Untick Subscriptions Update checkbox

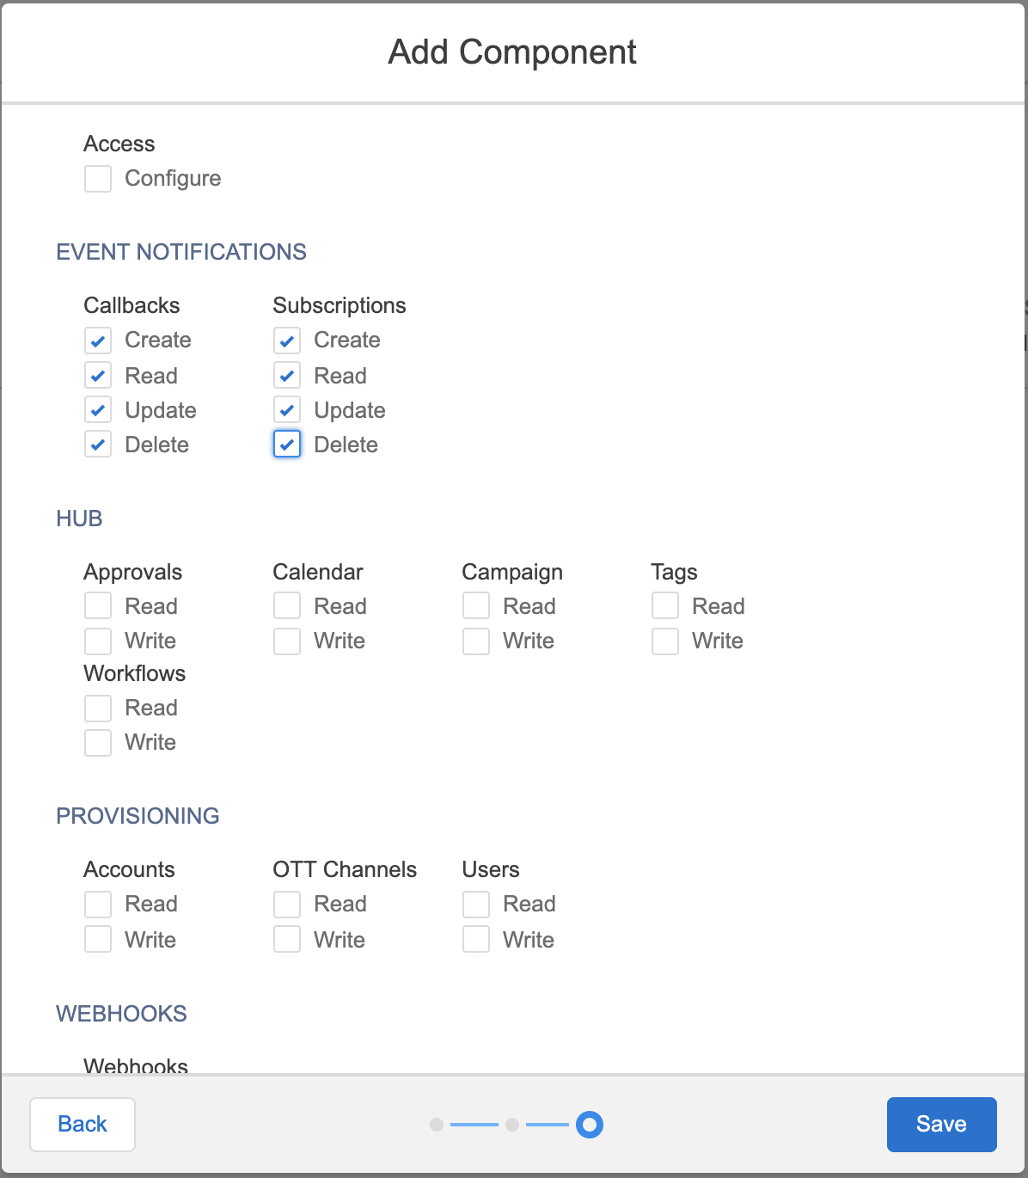(287, 410)
